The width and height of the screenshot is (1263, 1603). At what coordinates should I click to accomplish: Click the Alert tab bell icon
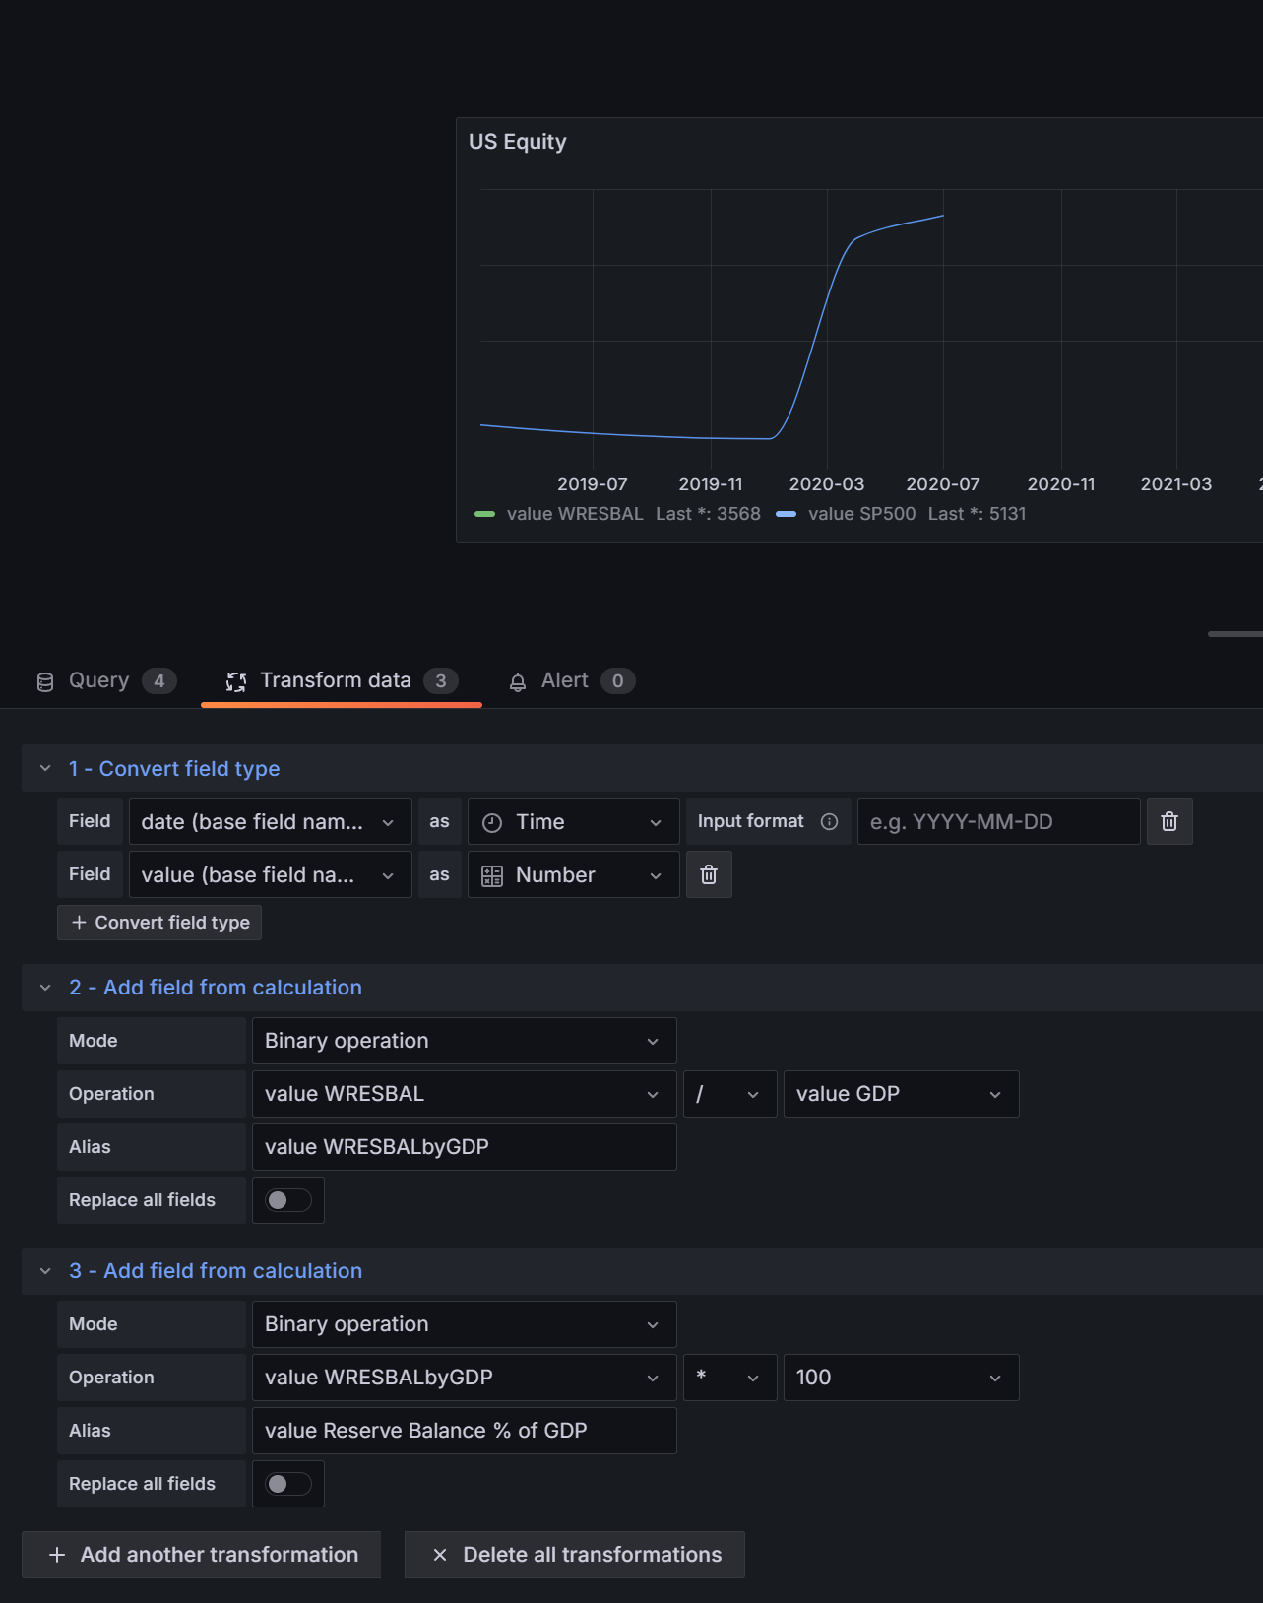pyautogui.click(x=518, y=681)
